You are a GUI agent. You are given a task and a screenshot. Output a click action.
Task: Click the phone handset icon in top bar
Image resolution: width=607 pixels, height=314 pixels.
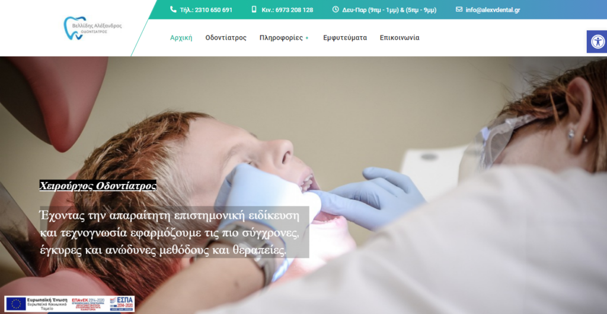tap(173, 9)
